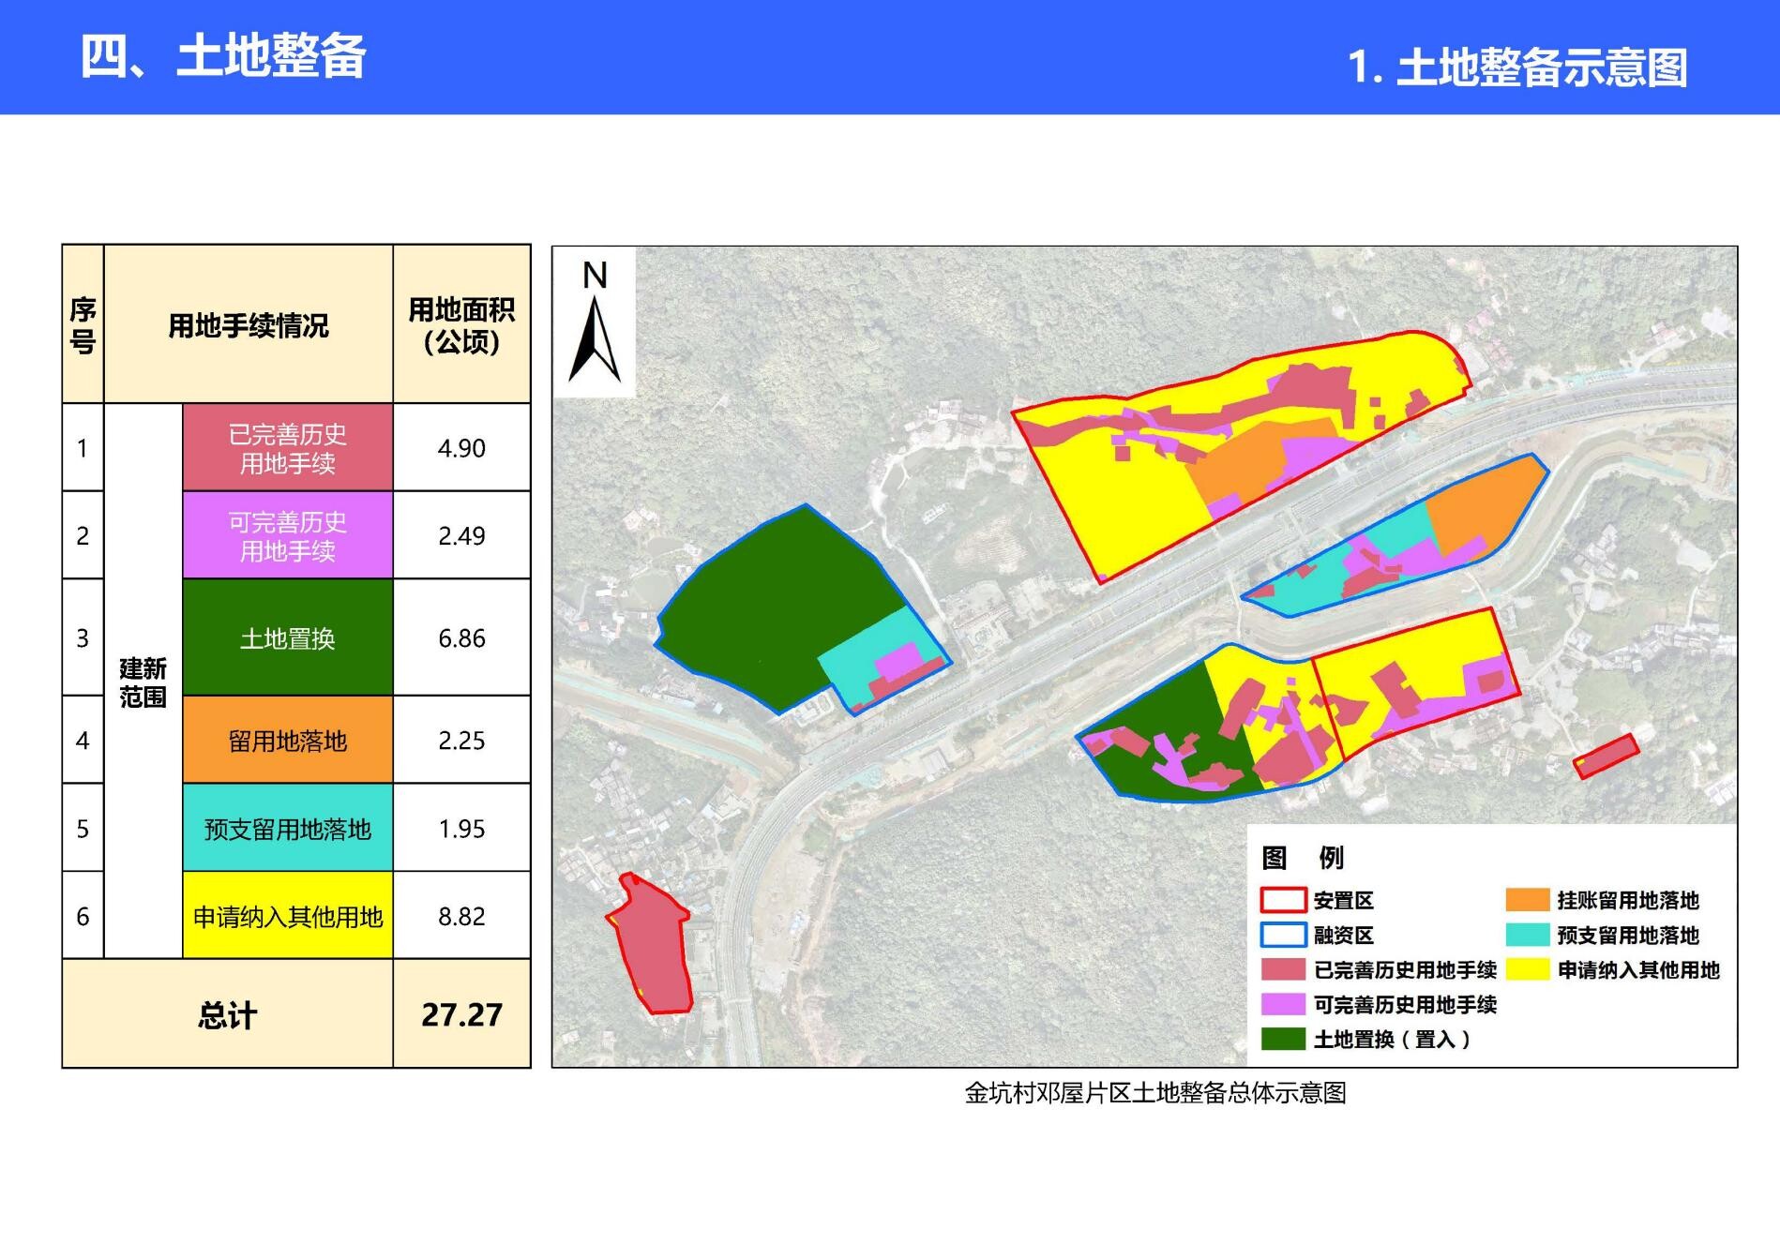1780x1259 pixels.
Task: Click the north arrow compass icon
Action: [595, 323]
